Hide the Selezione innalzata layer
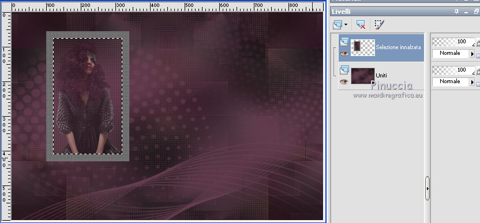480x223 pixels. (344, 53)
